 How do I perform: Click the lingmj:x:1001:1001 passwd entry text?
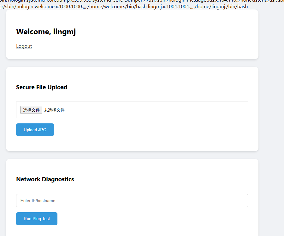(169, 6)
